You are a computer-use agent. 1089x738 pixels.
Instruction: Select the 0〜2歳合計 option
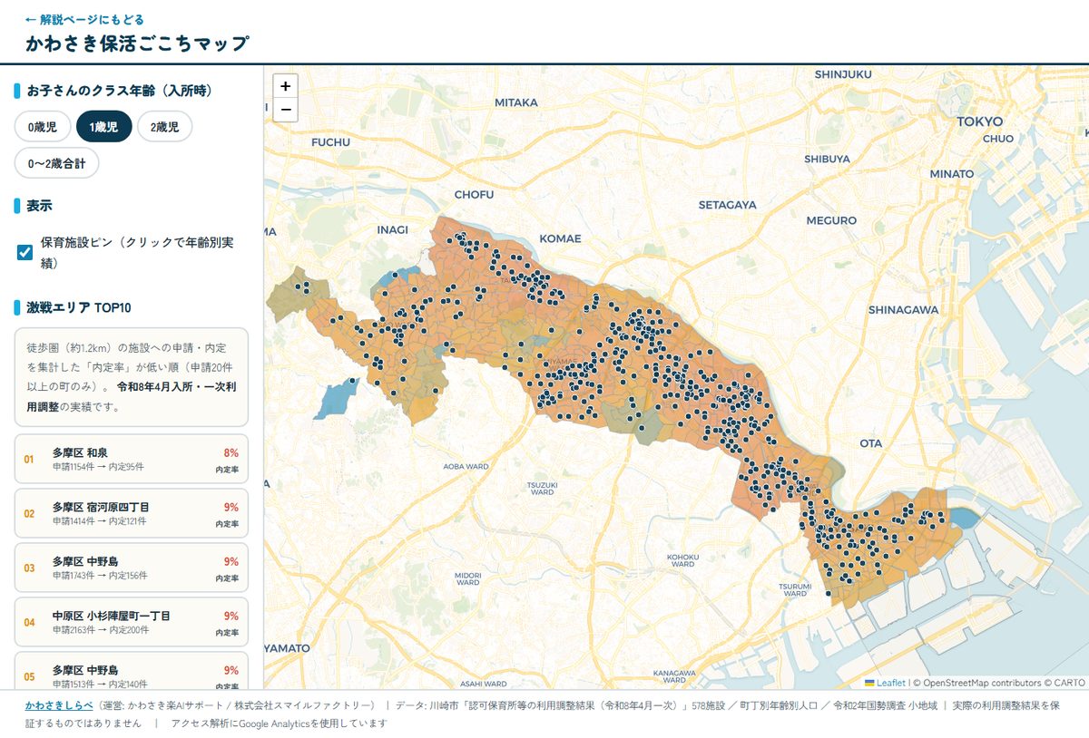click(x=56, y=163)
